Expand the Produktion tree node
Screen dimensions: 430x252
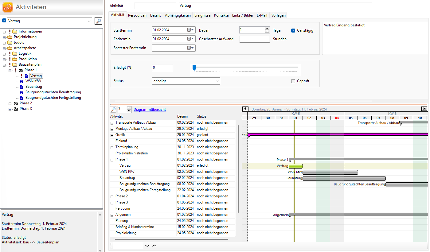tap(4, 59)
